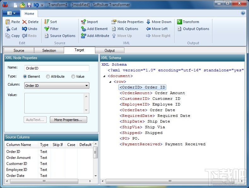
Task: Select the Home ribbon tab
Action: [29, 14]
